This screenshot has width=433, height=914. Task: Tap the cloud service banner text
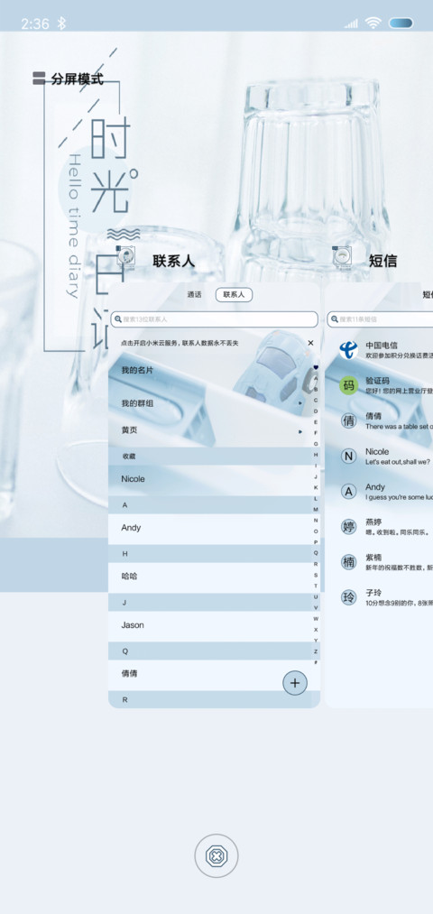coord(180,344)
